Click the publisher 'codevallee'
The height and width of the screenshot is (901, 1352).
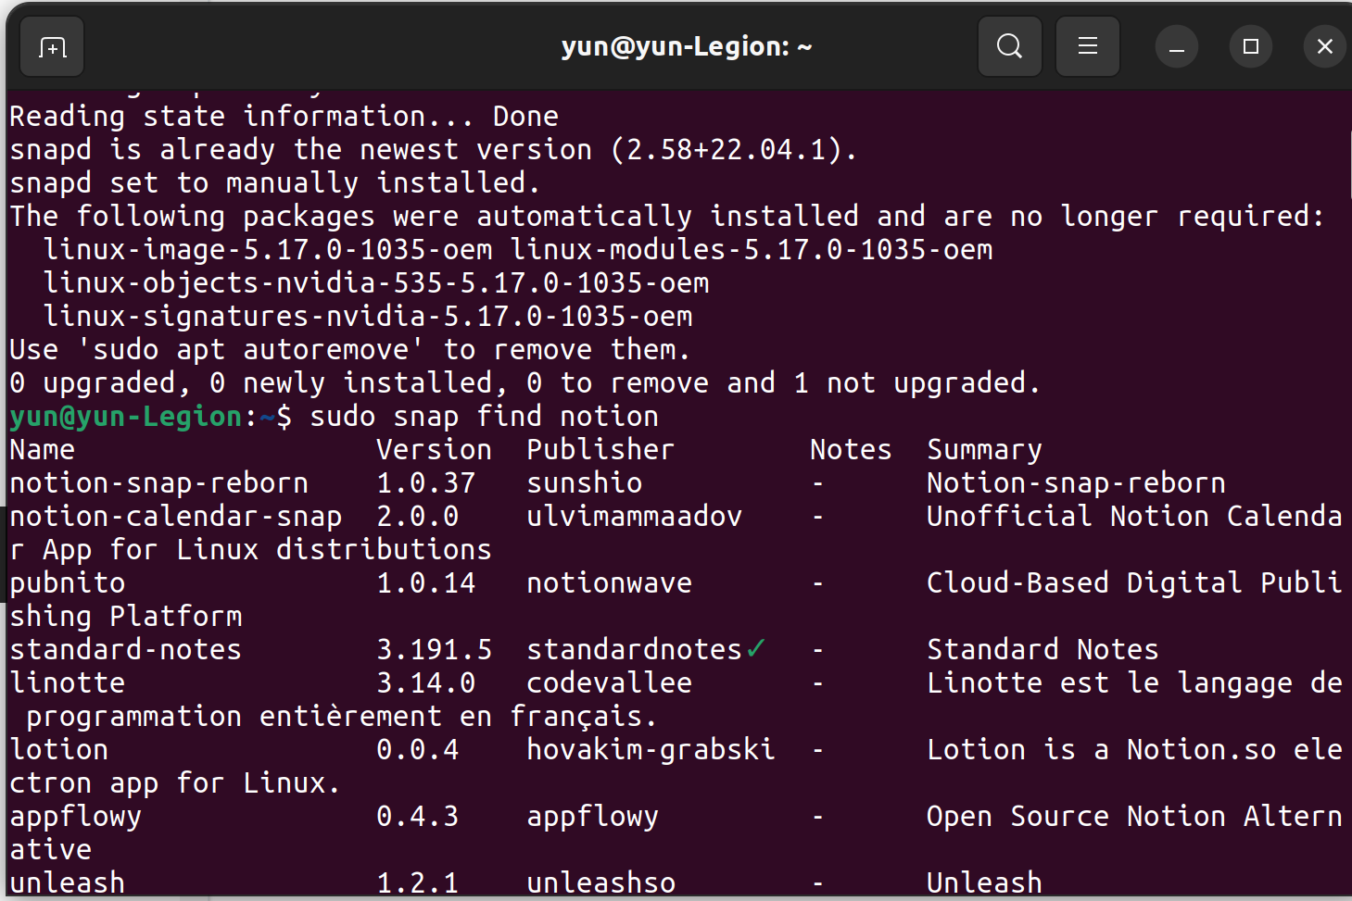tap(610, 683)
